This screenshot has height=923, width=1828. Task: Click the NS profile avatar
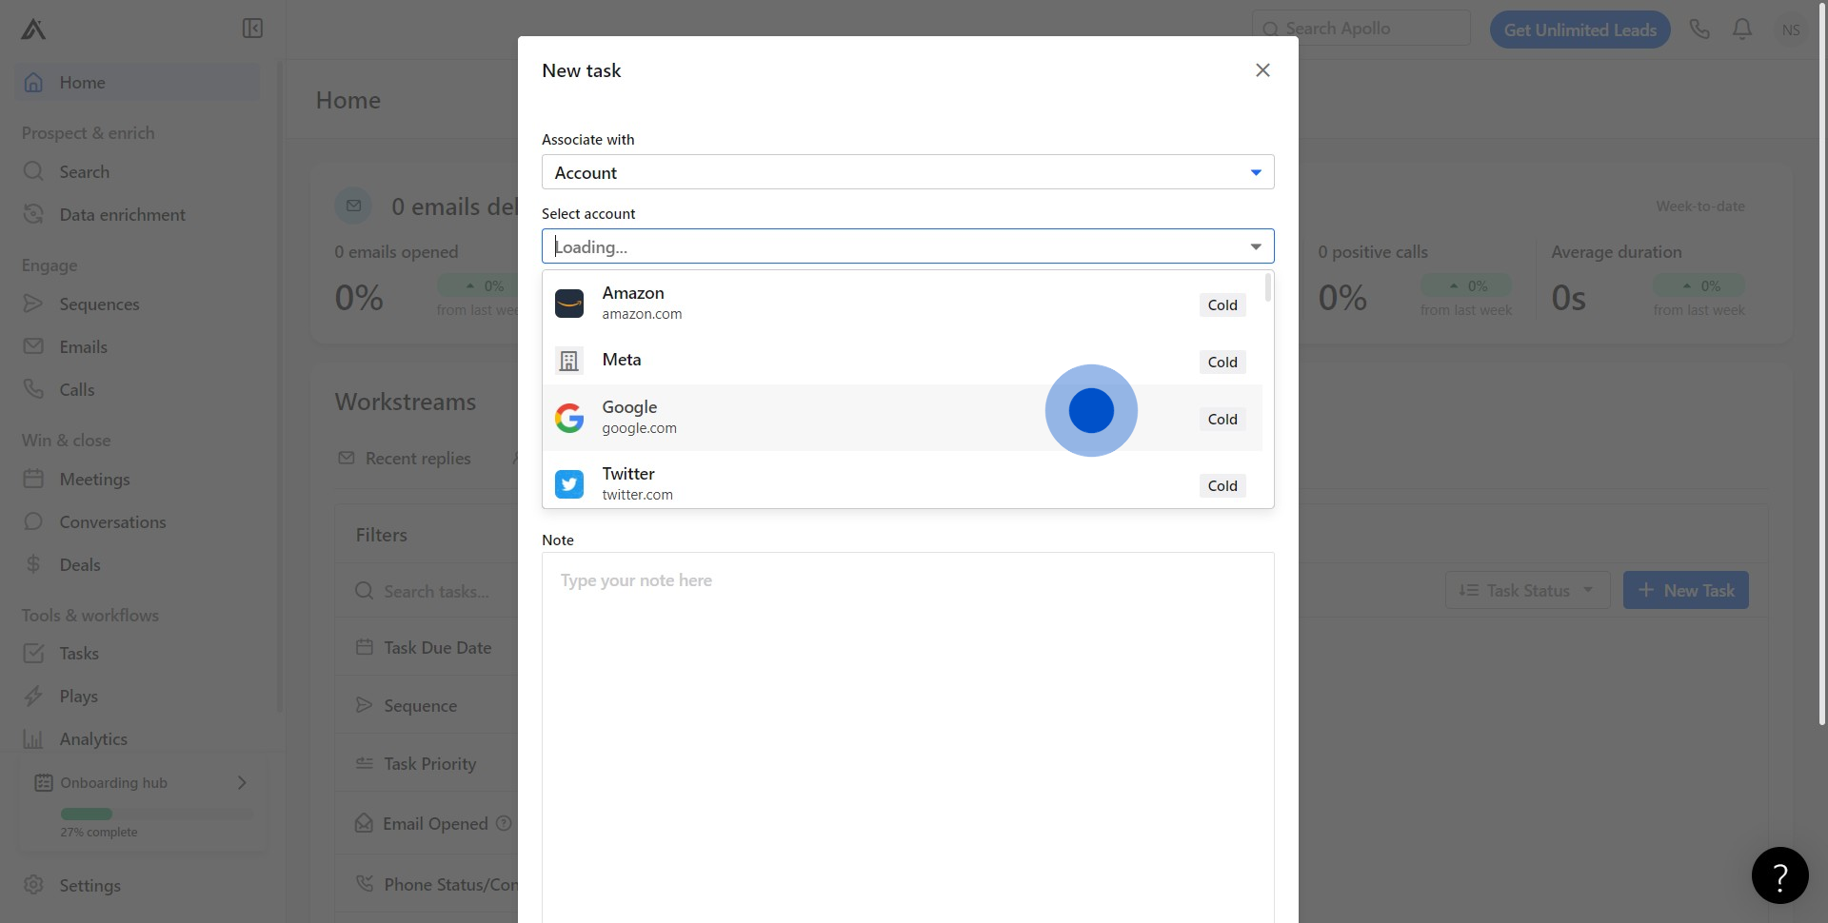1790,29
